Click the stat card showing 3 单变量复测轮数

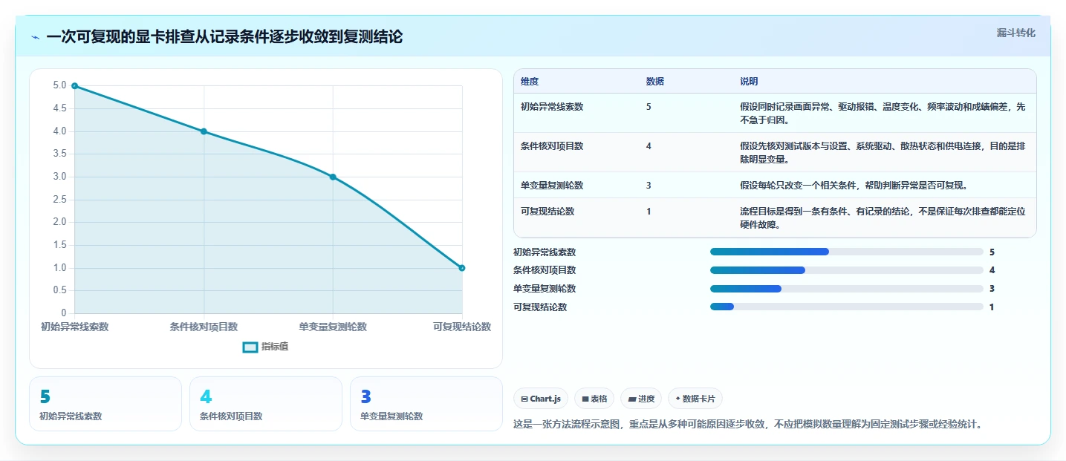(x=426, y=404)
